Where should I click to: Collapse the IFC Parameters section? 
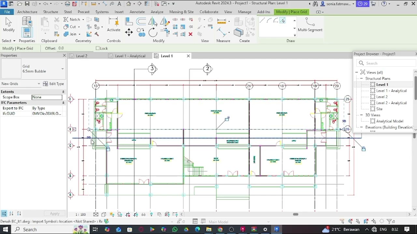pos(63,103)
